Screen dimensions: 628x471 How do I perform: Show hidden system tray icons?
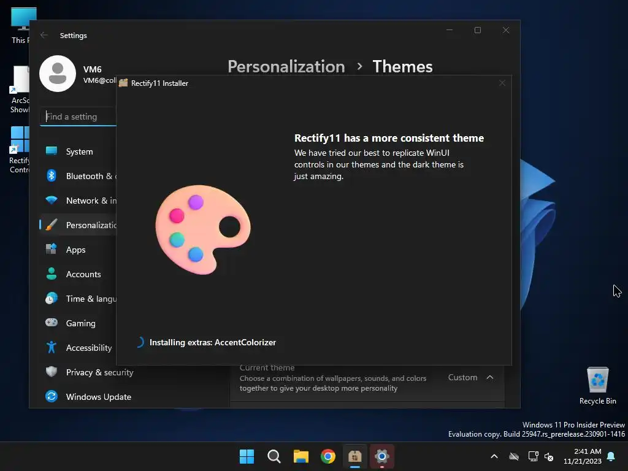coord(494,456)
